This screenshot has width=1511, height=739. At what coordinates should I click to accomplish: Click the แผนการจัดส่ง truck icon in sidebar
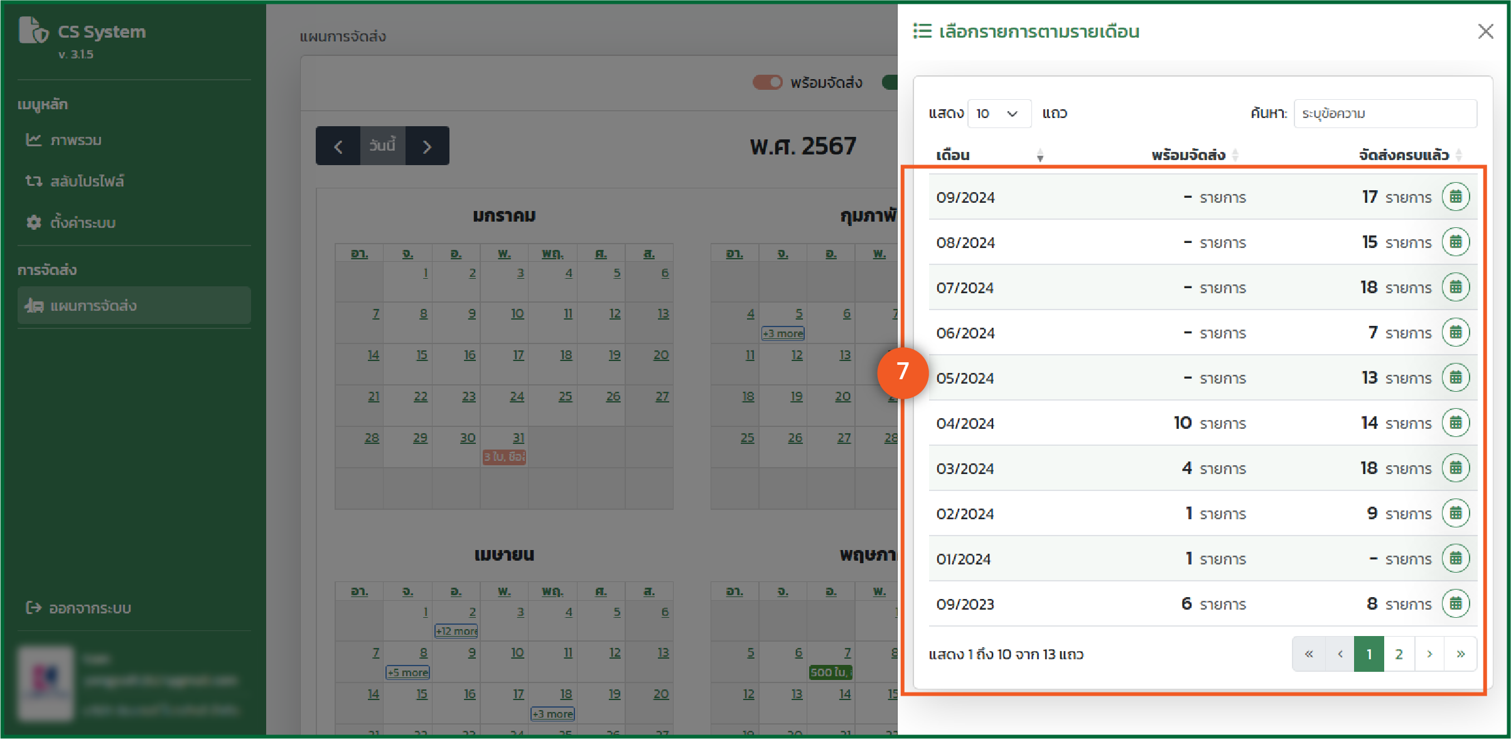coord(34,306)
